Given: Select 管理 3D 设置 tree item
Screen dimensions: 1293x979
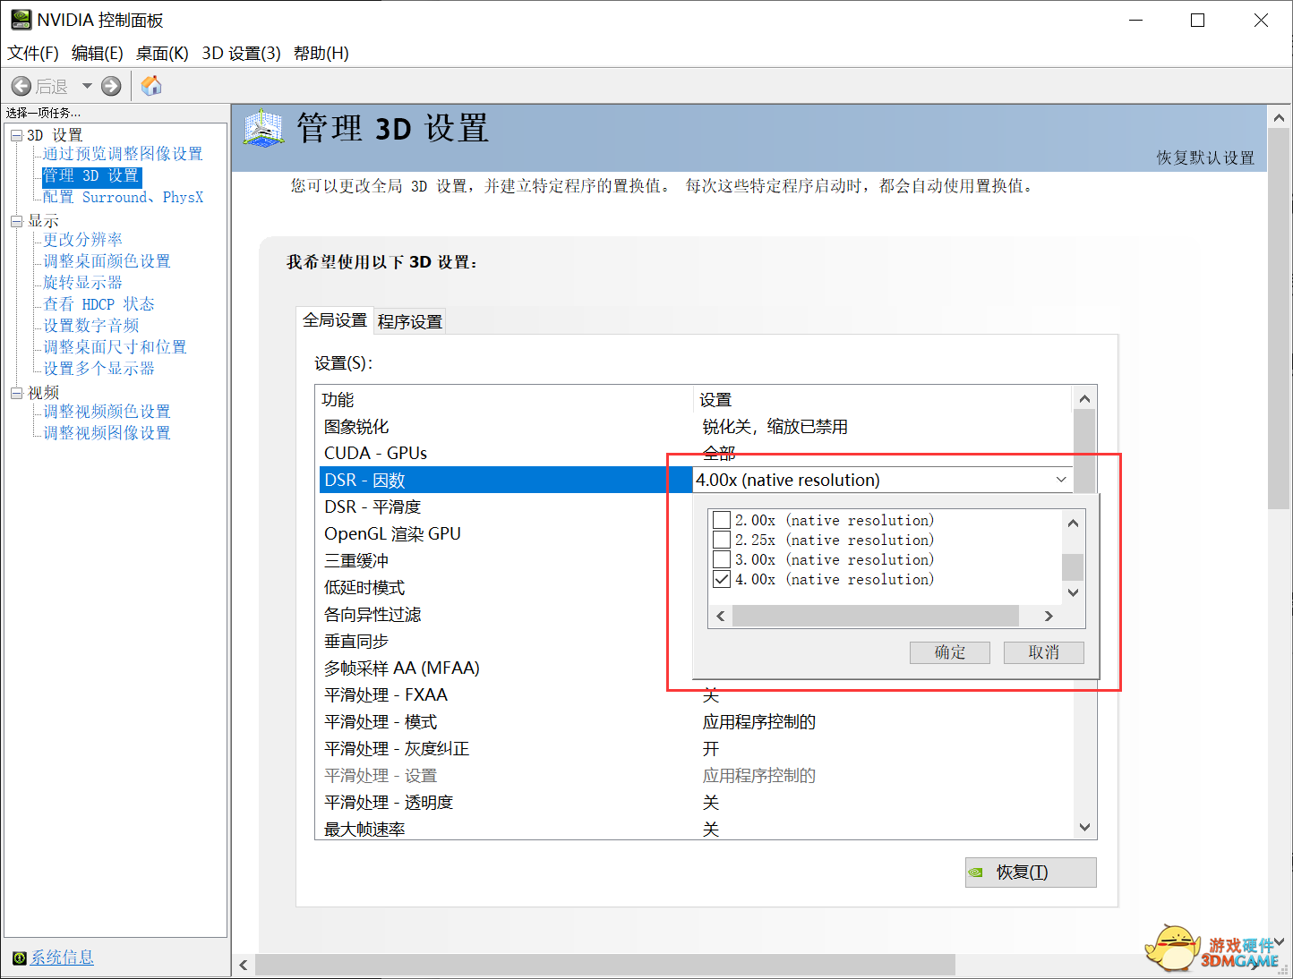Looking at the screenshot, I should click(x=91, y=175).
